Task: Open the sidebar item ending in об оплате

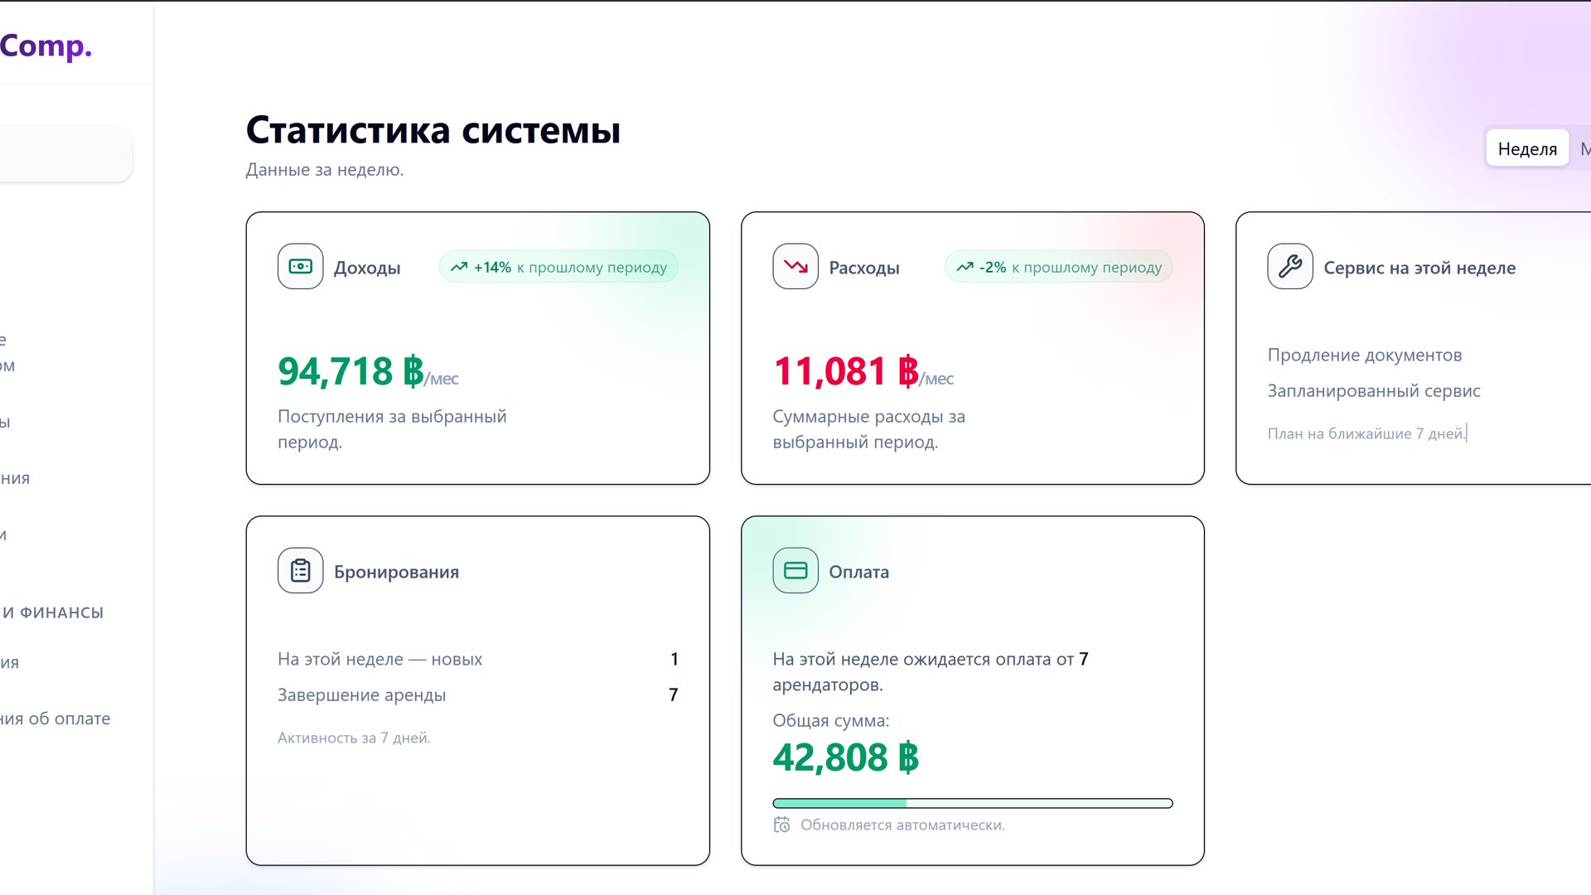Action: (56, 718)
